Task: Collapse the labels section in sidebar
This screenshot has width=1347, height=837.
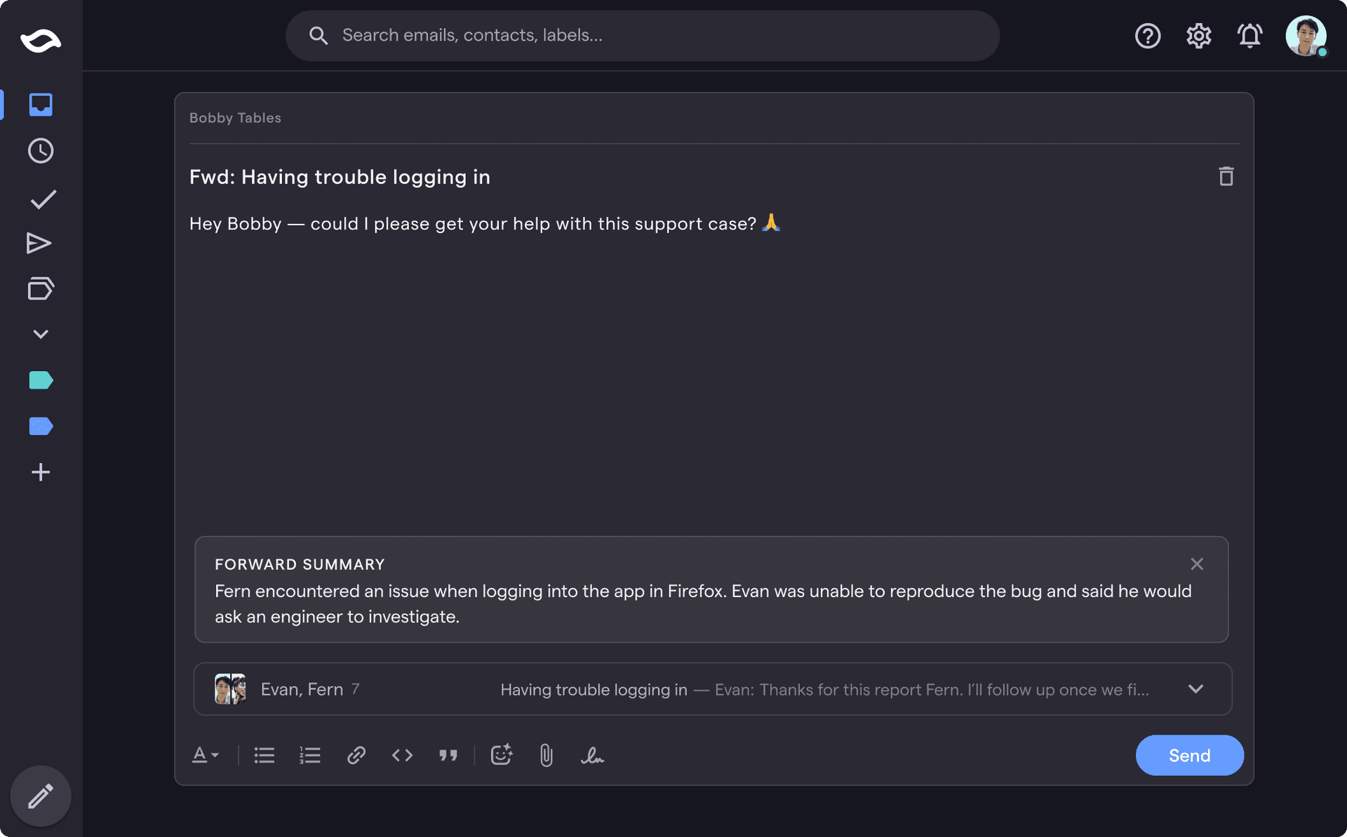Action: tap(40, 334)
